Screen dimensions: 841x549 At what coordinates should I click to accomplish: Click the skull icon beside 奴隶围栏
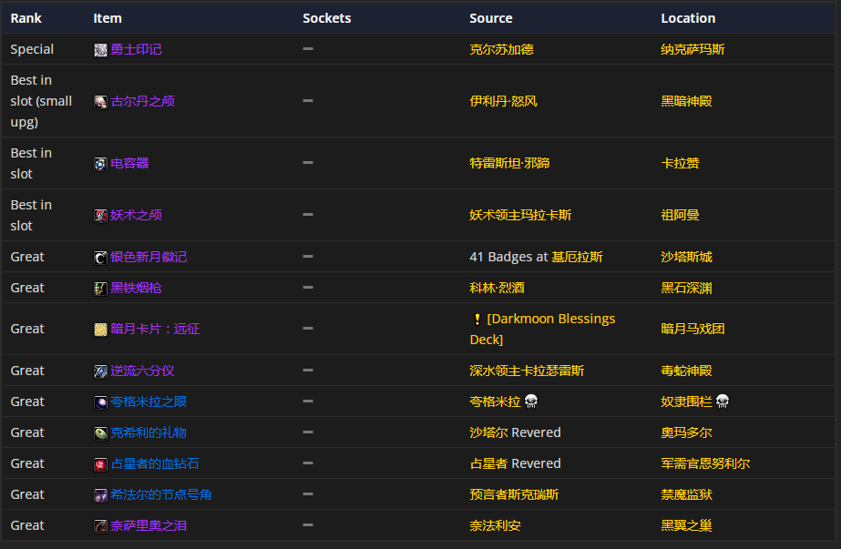point(723,402)
